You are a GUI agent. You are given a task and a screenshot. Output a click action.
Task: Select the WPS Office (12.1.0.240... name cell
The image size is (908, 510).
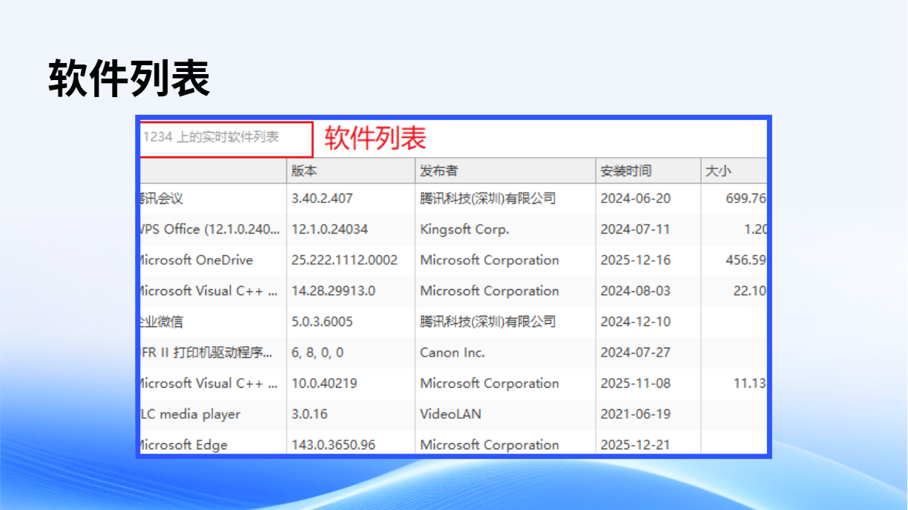(x=210, y=229)
